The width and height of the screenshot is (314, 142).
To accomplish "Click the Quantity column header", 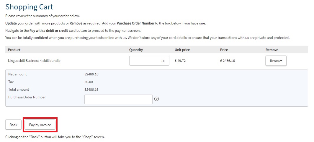I will 136,50.
